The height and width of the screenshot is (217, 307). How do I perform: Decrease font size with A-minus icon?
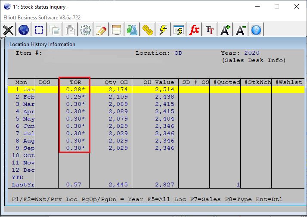[241, 30]
